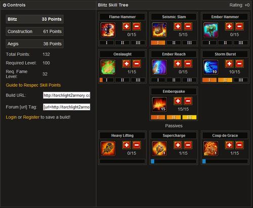Click the Emberquake 15/15 counter
253x208 pixels.
[x=183, y=109]
